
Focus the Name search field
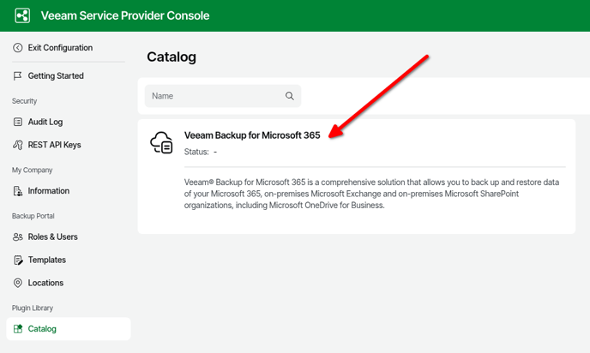pyautogui.click(x=214, y=96)
